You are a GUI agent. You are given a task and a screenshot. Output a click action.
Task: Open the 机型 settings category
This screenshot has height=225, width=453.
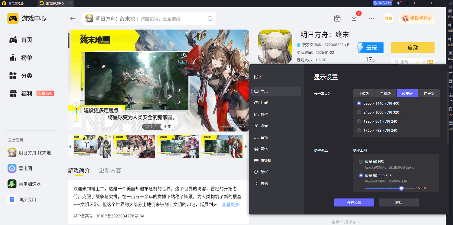pos(276,114)
